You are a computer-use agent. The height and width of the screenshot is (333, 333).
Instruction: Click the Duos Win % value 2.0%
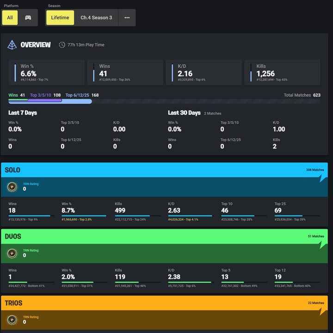[68, 277]
